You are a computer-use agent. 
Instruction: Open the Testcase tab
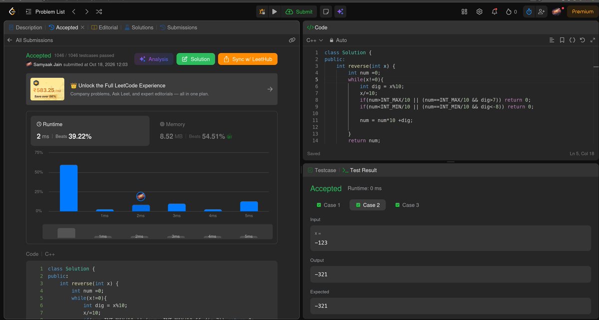click(321, 170)
